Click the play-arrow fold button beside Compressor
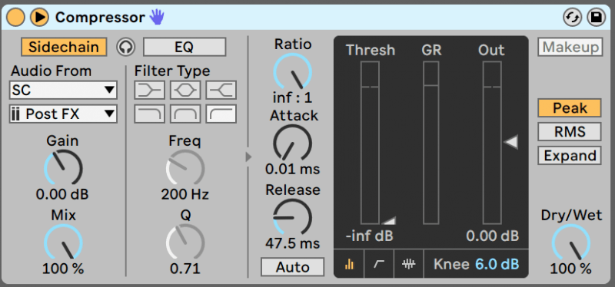 (39, 17)
